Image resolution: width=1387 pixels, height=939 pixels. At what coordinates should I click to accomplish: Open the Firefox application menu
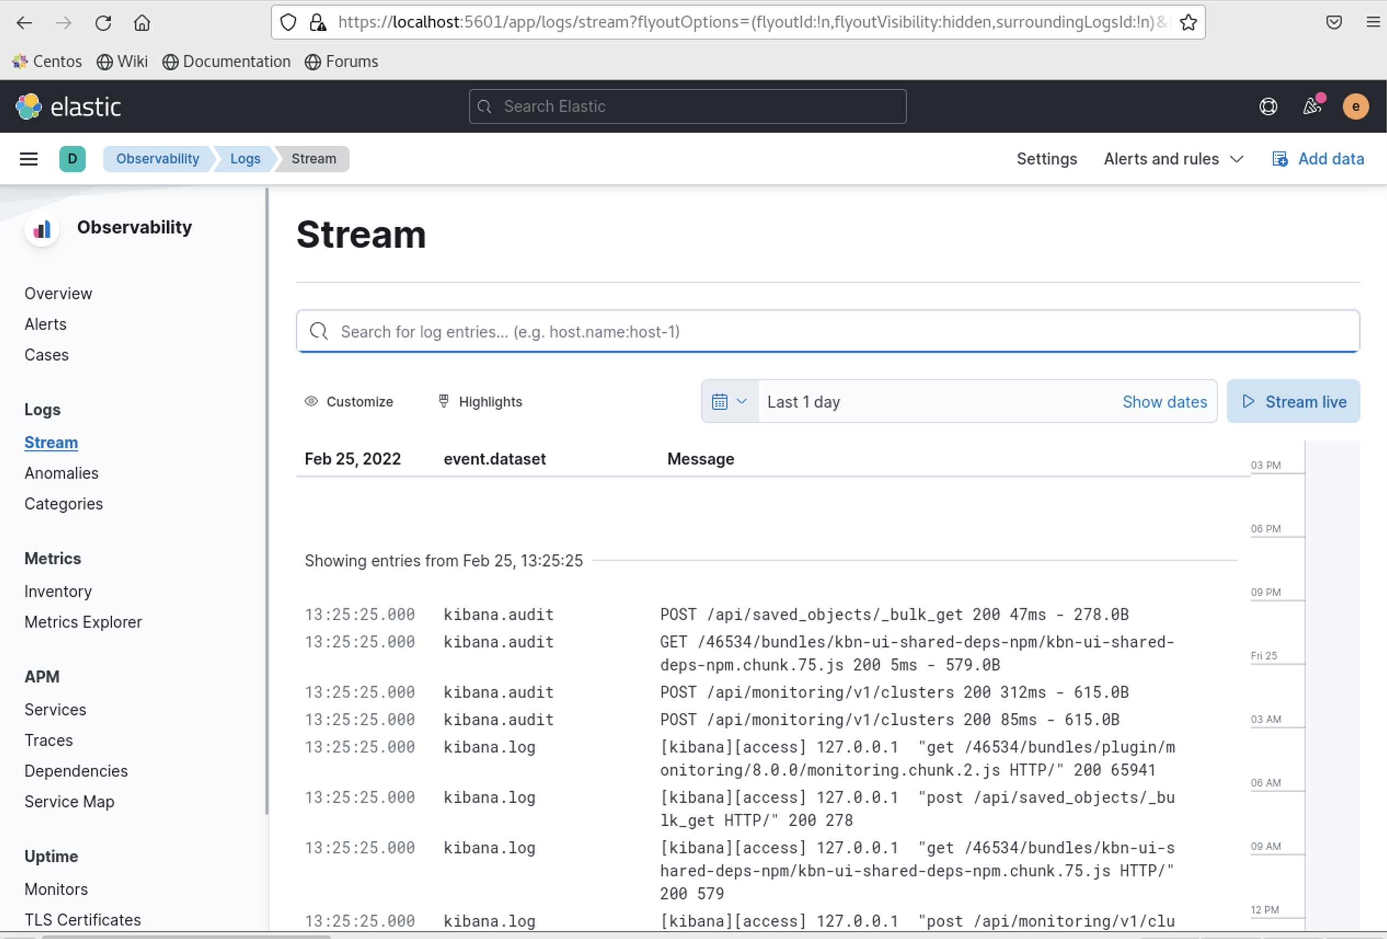tap(1373, 22)
